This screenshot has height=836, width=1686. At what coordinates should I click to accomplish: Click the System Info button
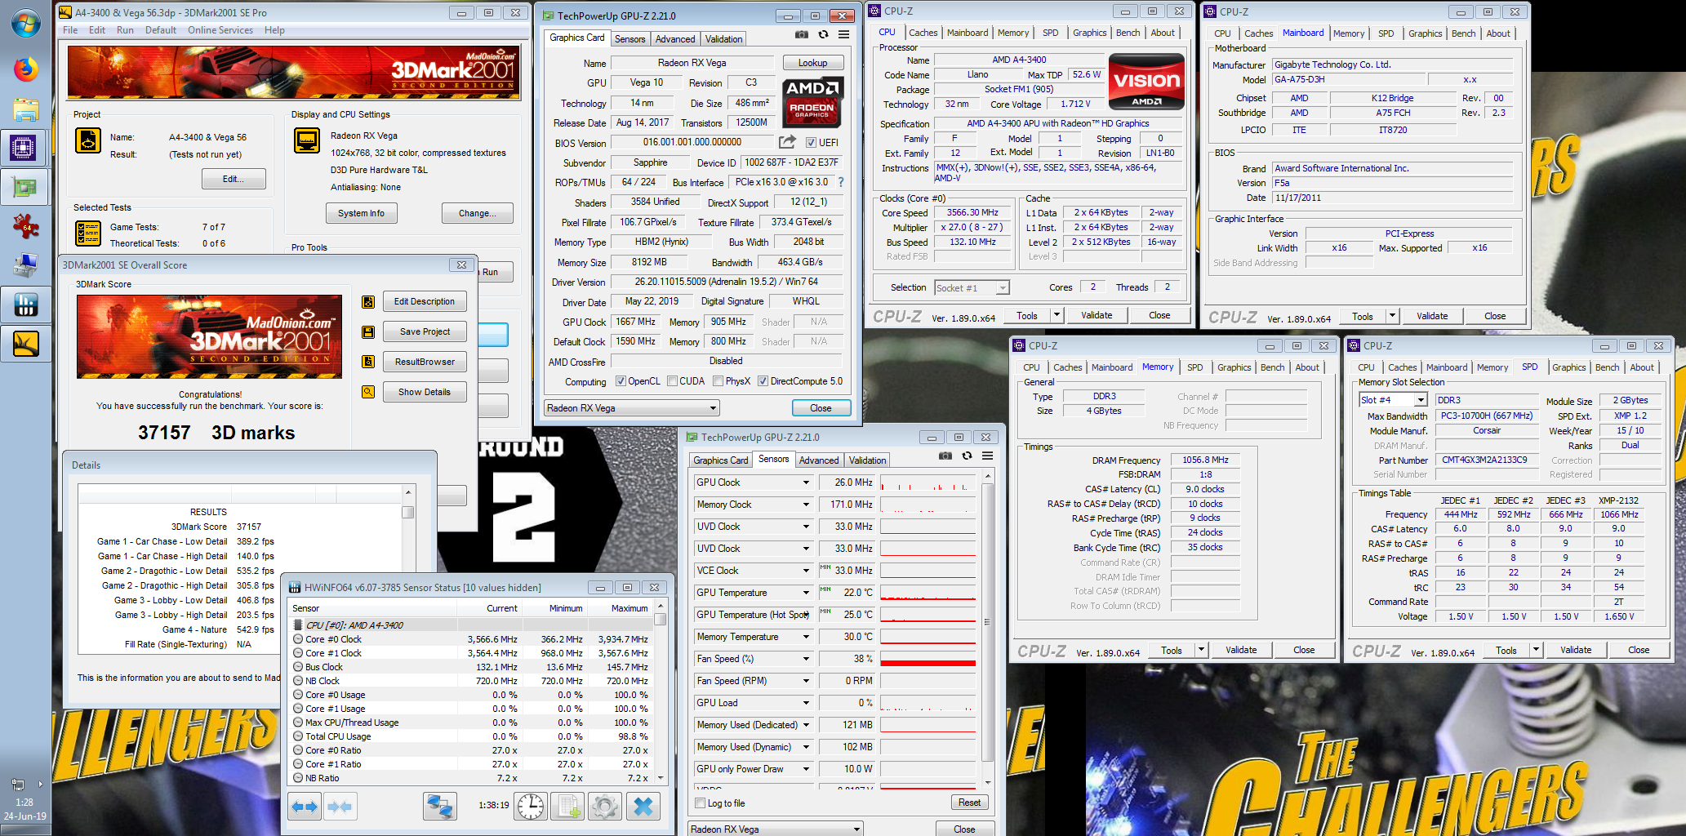coord(361,213)
